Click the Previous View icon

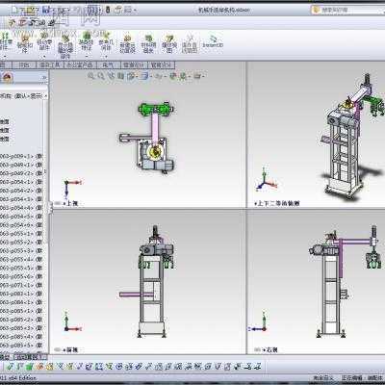(111, 76)
